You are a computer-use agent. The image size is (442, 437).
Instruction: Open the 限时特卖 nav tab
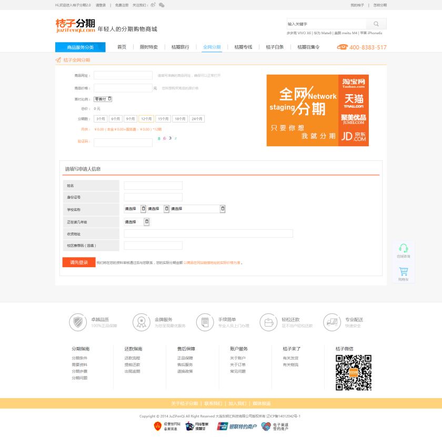coord(149,47)
